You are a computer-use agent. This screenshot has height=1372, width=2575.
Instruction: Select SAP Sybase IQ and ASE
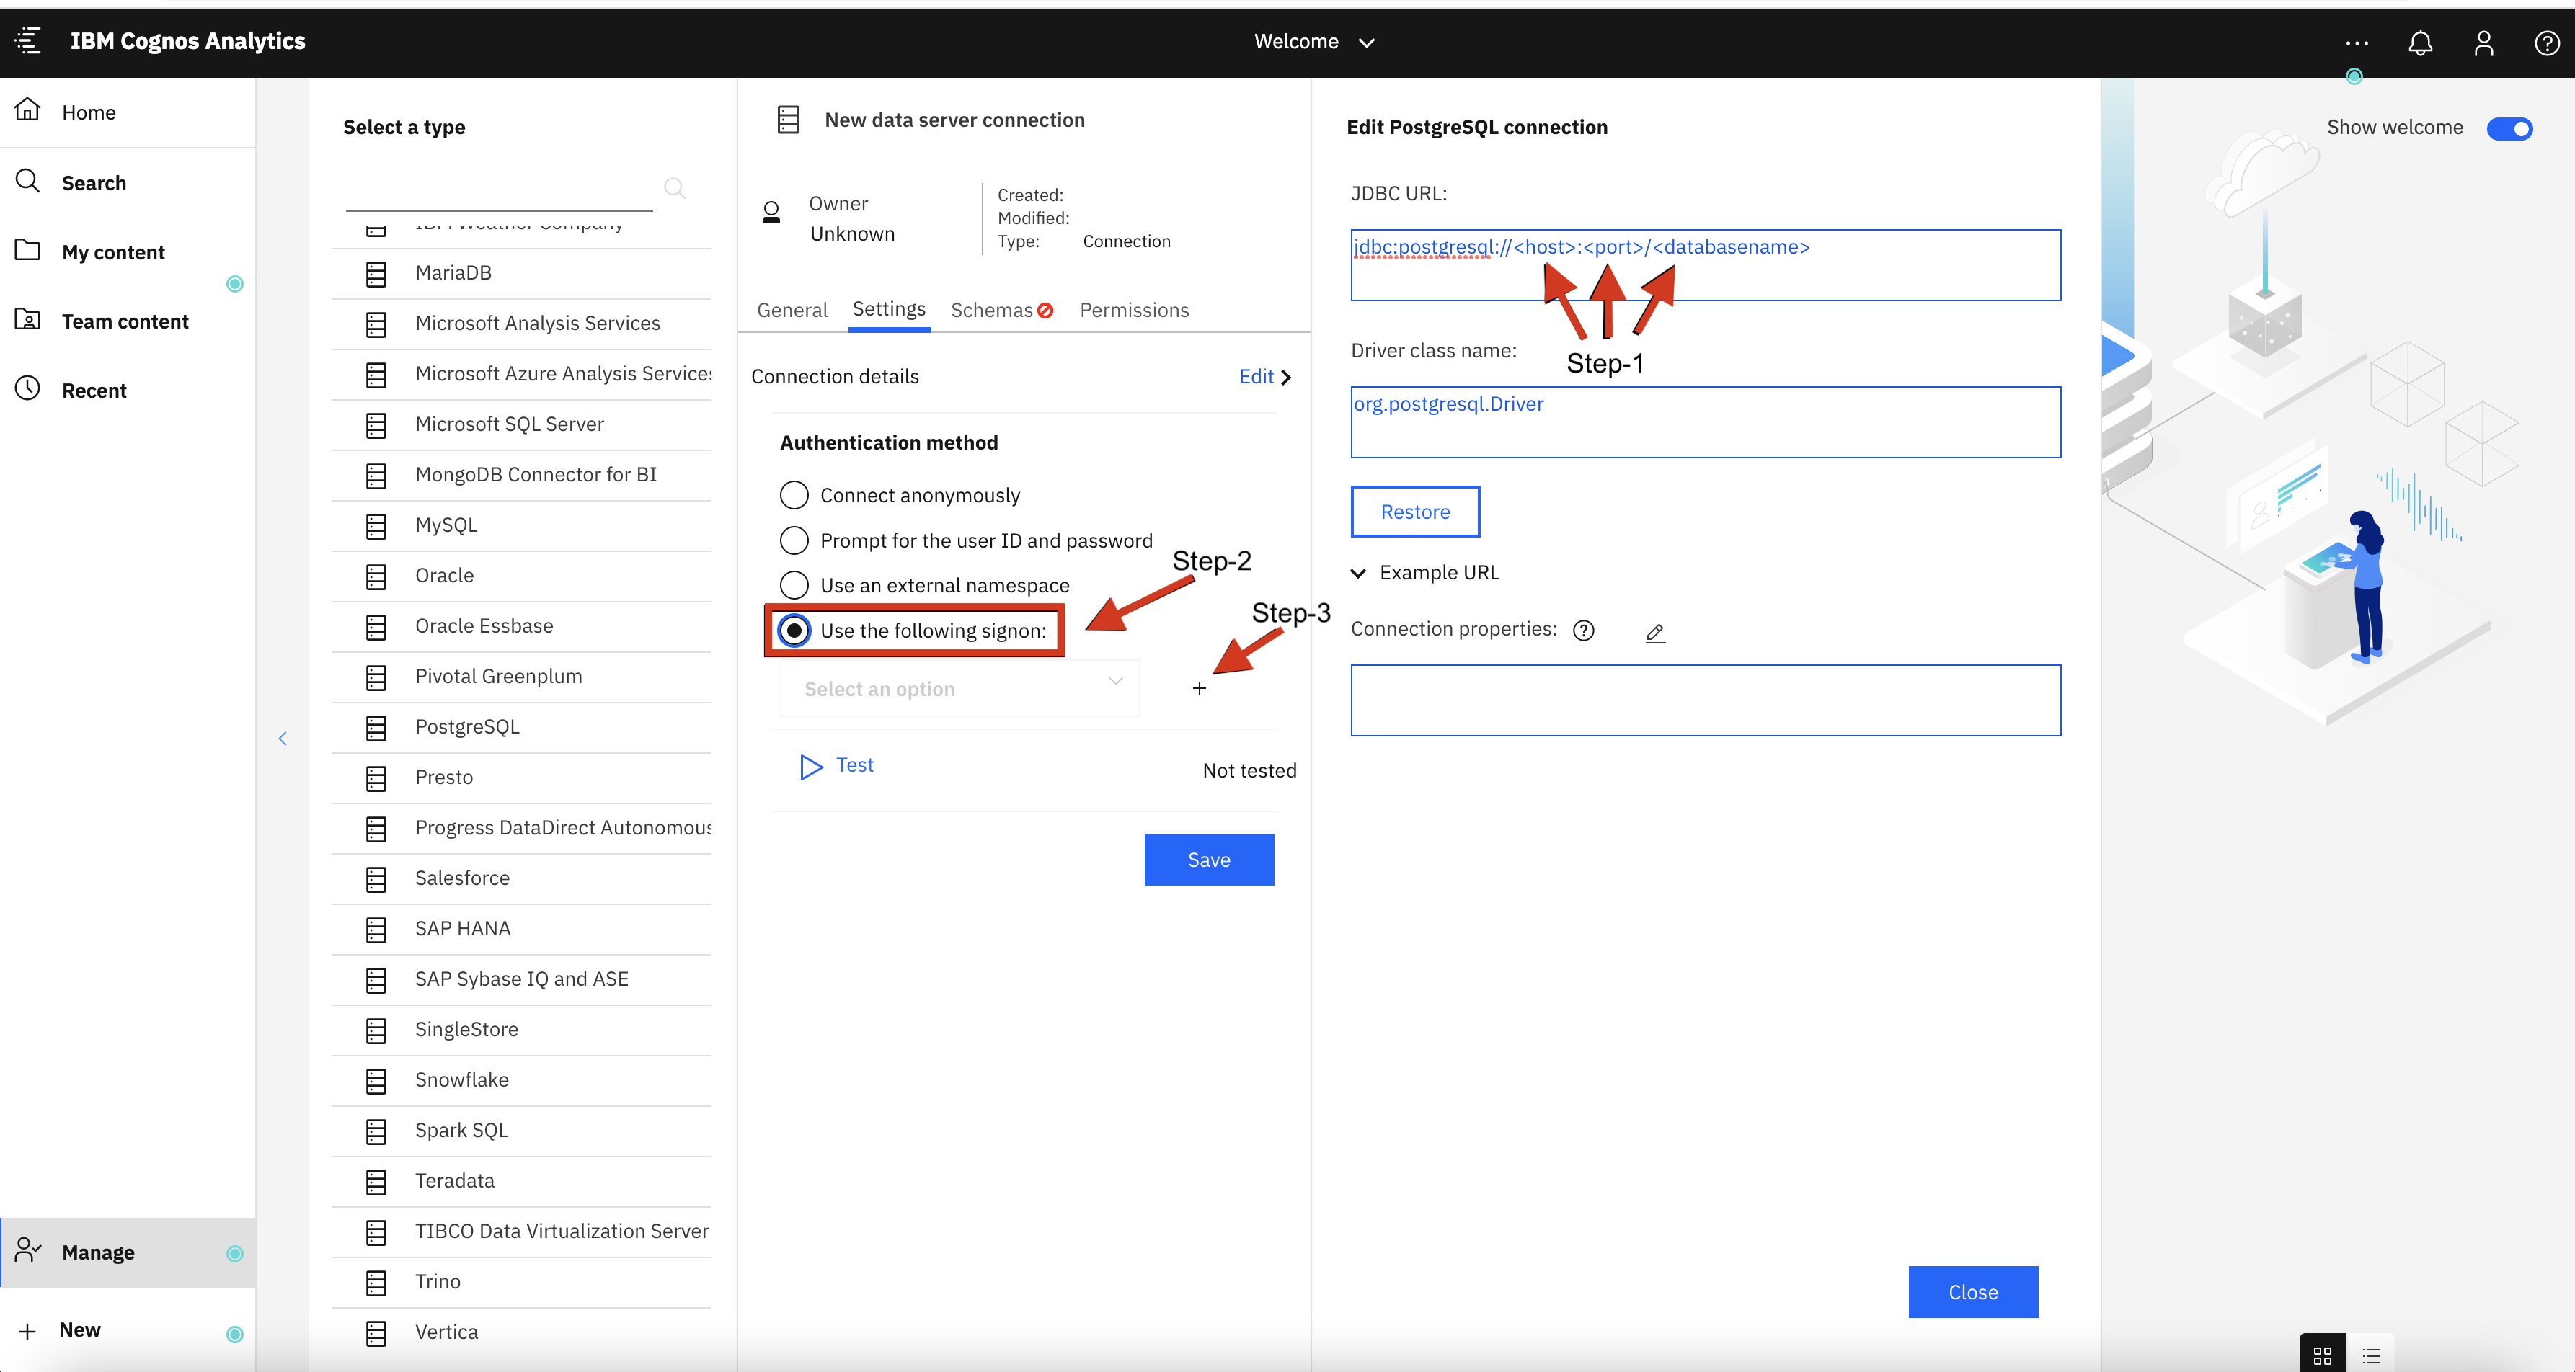click(520, 979)
